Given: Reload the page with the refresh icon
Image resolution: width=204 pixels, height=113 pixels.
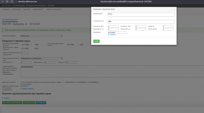Looking at the screenshot, I should tap(12, 2).
